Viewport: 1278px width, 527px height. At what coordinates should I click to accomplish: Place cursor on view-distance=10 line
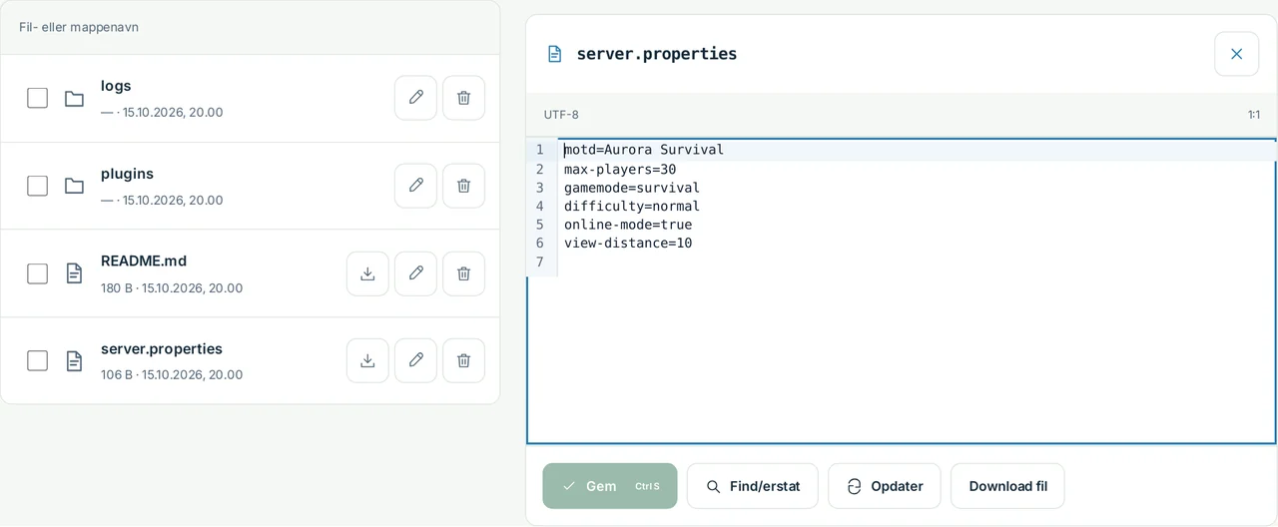click(x=628, y=243)
